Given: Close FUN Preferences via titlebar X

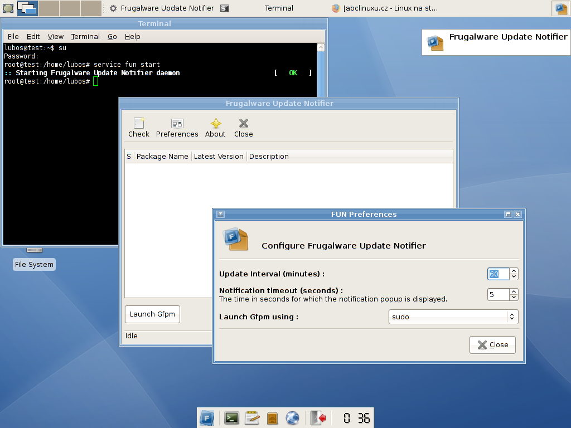Looking at the screenshot, I should pos(517,215).
